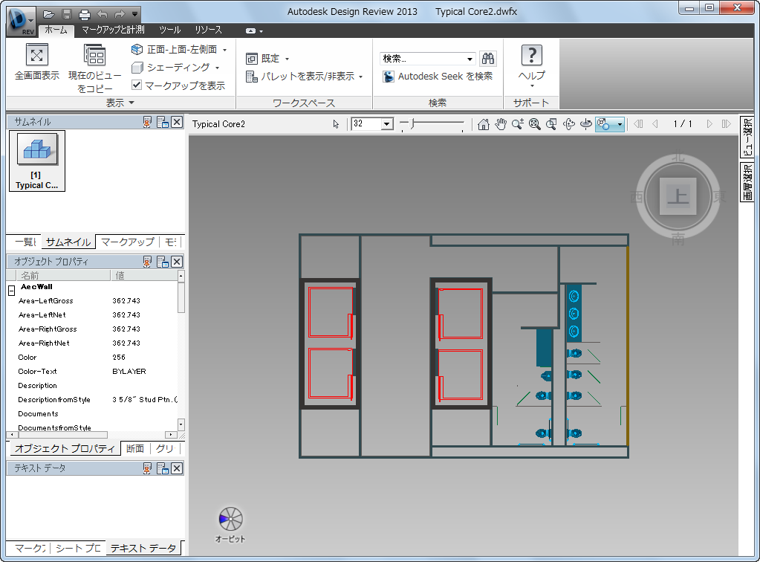Toggle auto-hide pin on オブジェクト プロパティ panel
The width and height of the screenshot is (760, 562).
tap(147, 262)
